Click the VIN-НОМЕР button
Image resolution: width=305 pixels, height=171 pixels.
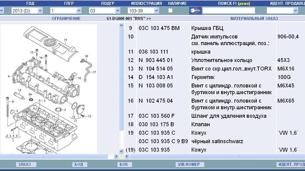(189, 164)
